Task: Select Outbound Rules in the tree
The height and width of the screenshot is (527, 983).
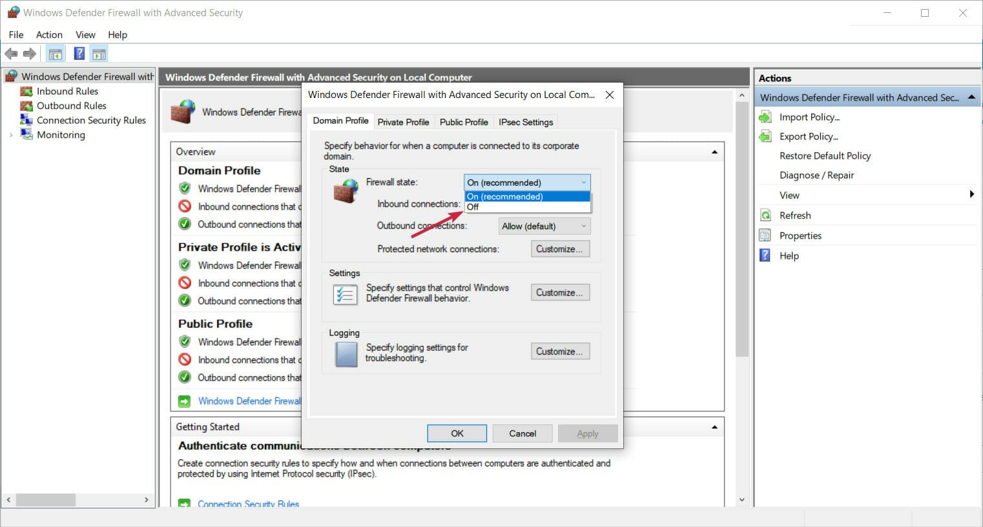Action: tap(71, 106)
